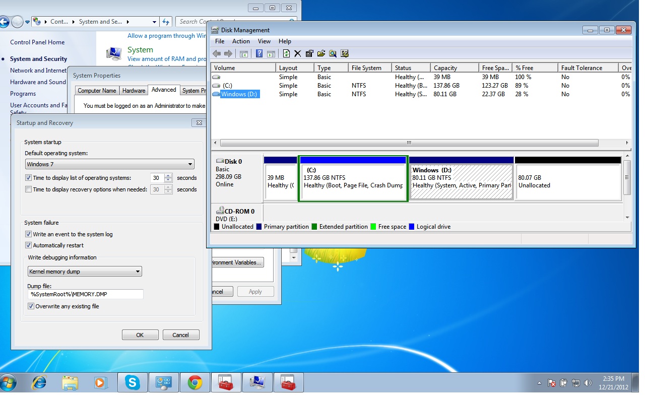Select Advanced tab in System Properties
The height and width of the screenshot is (403, 645).
[x=164, y=90]
